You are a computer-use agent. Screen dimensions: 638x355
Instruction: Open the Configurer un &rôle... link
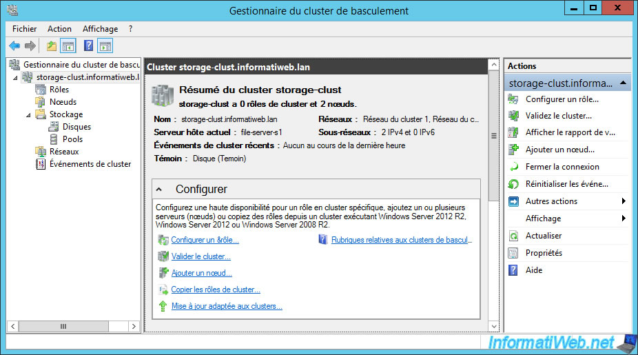tap(205, 240)
